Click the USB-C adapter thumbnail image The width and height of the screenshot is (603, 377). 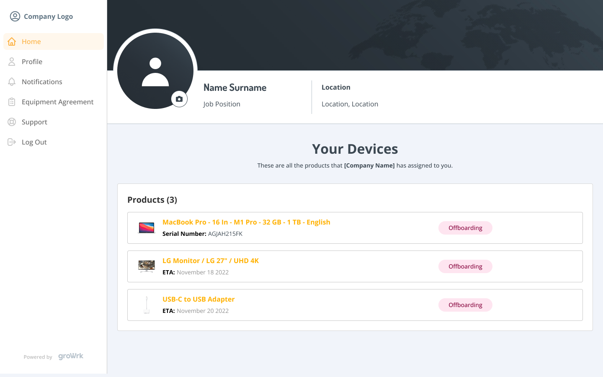pyautogui.click(x=147, y=305)
